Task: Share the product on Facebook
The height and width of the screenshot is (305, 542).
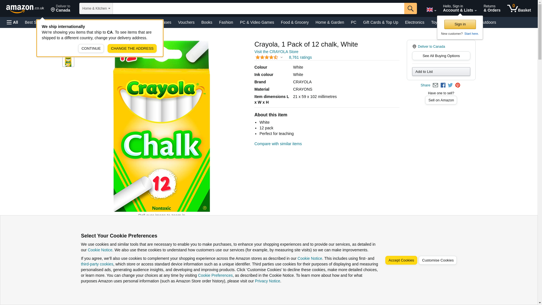Action: click(x=443, y=85)
